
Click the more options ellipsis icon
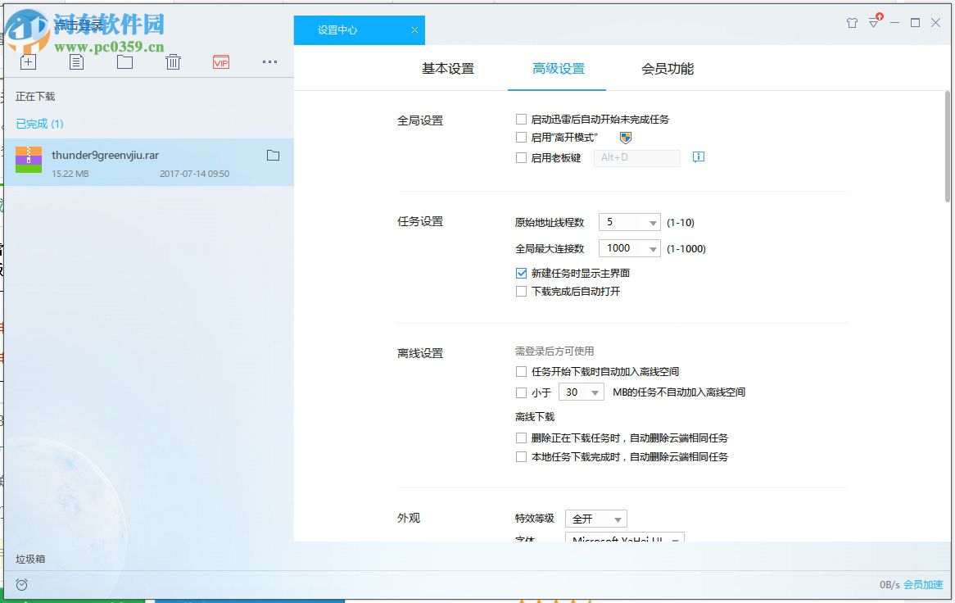click(x=269, y=61)
